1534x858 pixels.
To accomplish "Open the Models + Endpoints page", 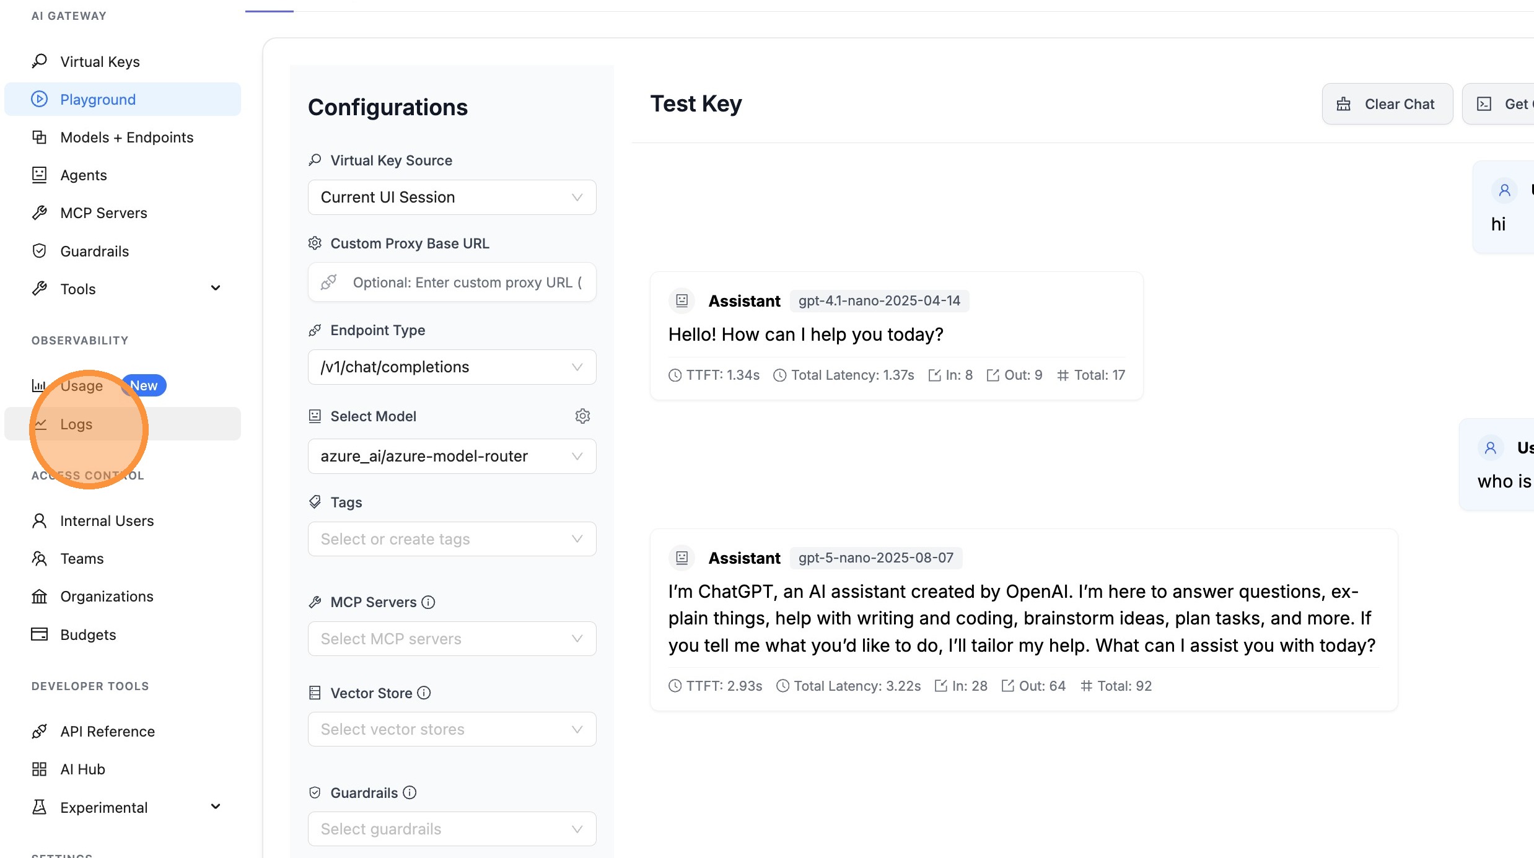I will coord(126,137).
